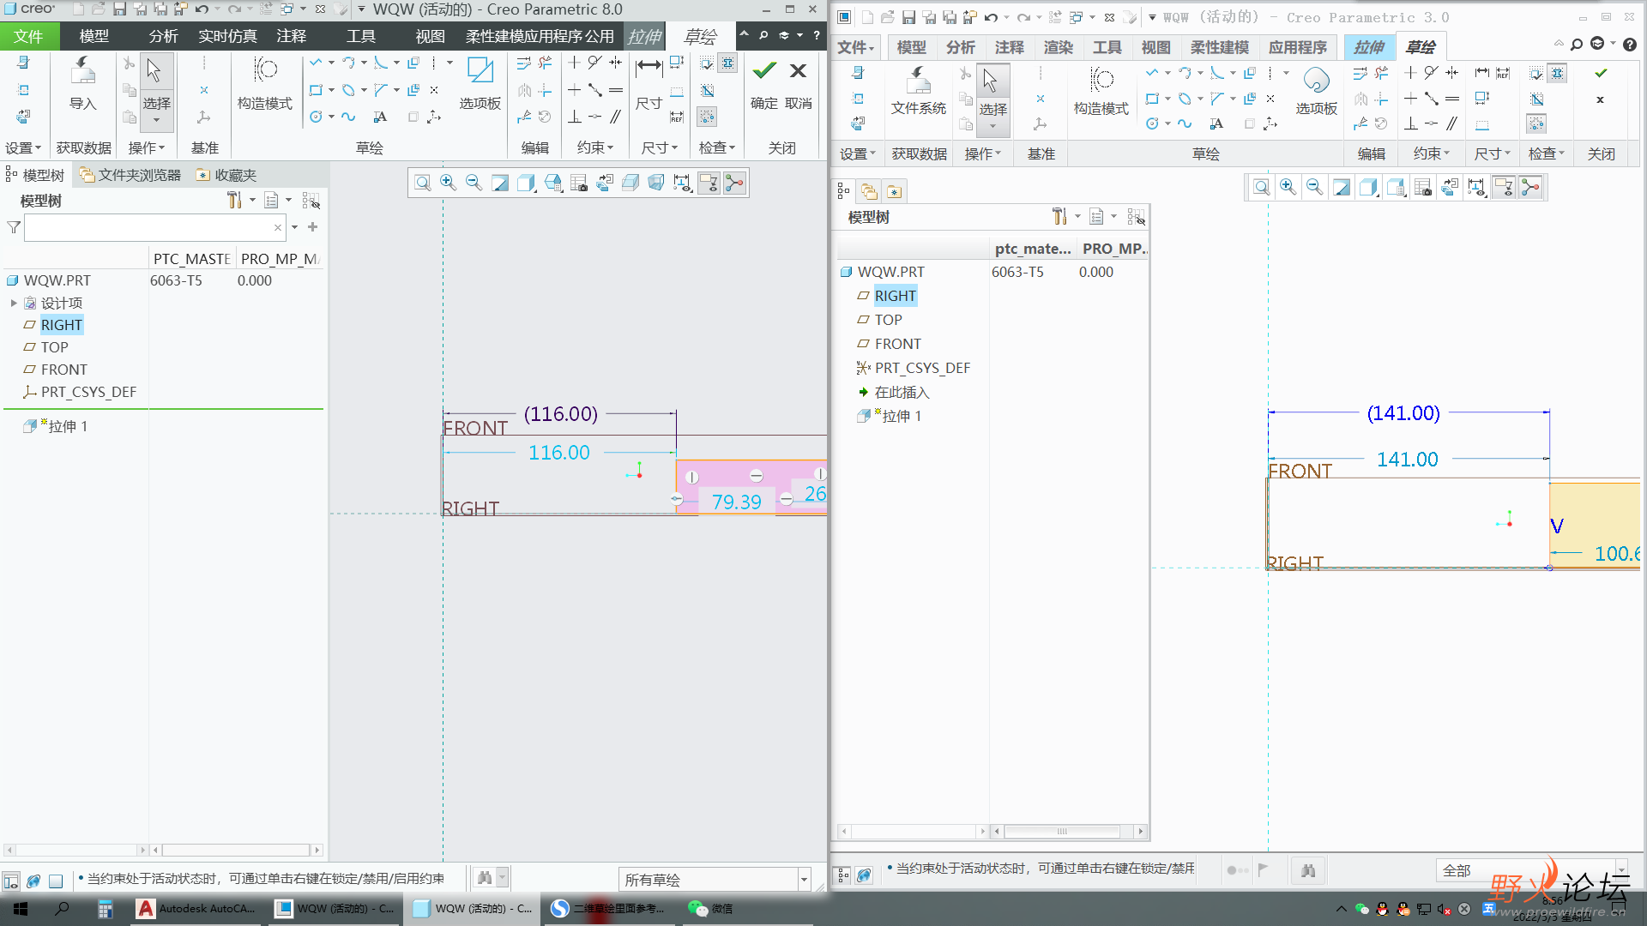
Task: Click model tree settings hammer icon in Creo 8.0
Action: pos(233,200)
